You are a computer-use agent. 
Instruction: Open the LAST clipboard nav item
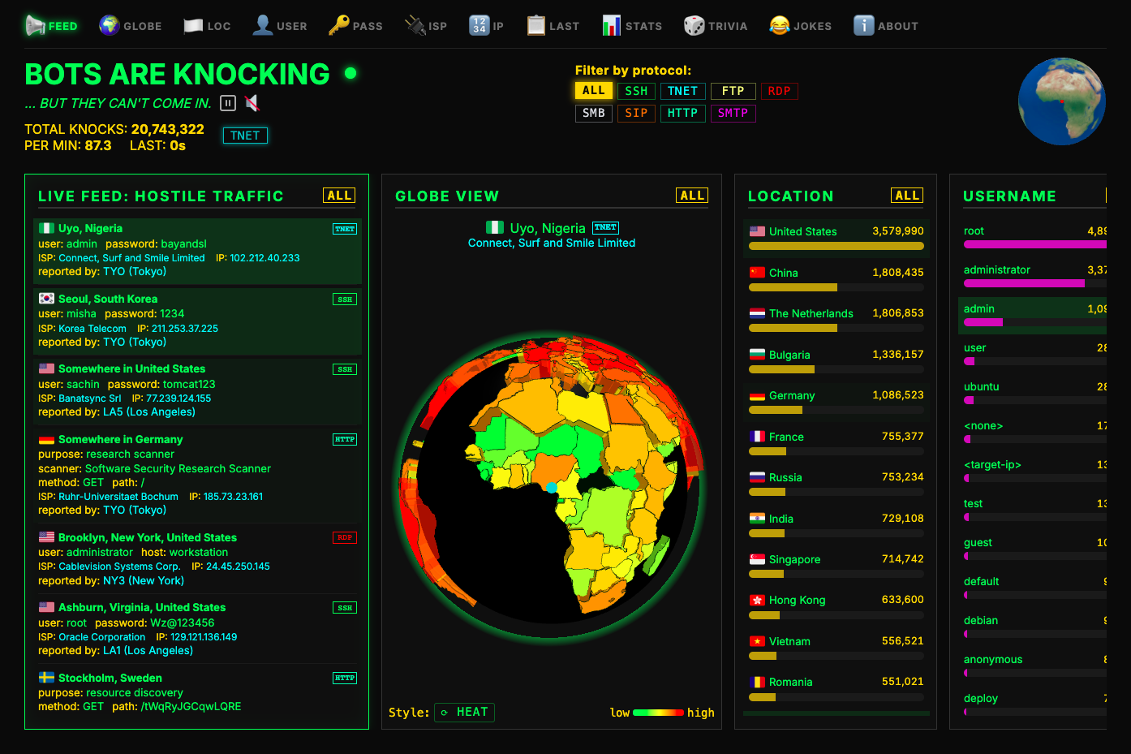pos(553,26)
